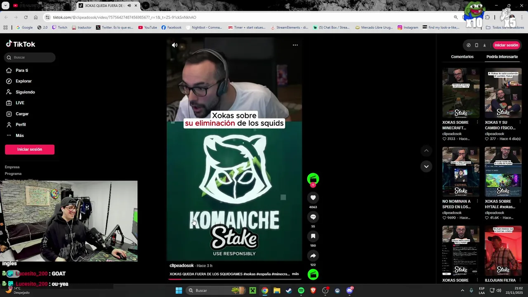The width and height of the screenshot is (528, 297).
Task: Open options for XOKAS SOBRE MINECRAFT card
Action: (x=477, y=123)
